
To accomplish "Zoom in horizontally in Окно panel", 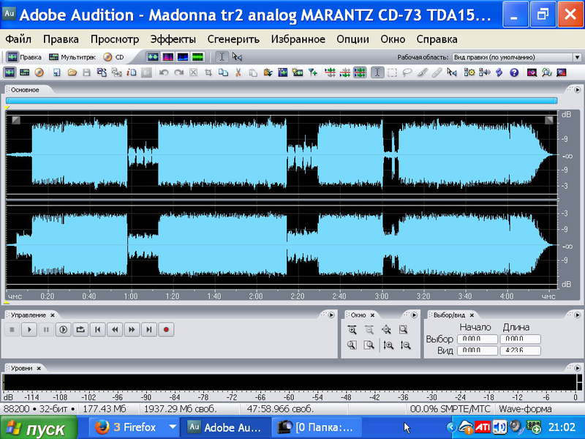I will pyautogui.click(x=352, y=330).
